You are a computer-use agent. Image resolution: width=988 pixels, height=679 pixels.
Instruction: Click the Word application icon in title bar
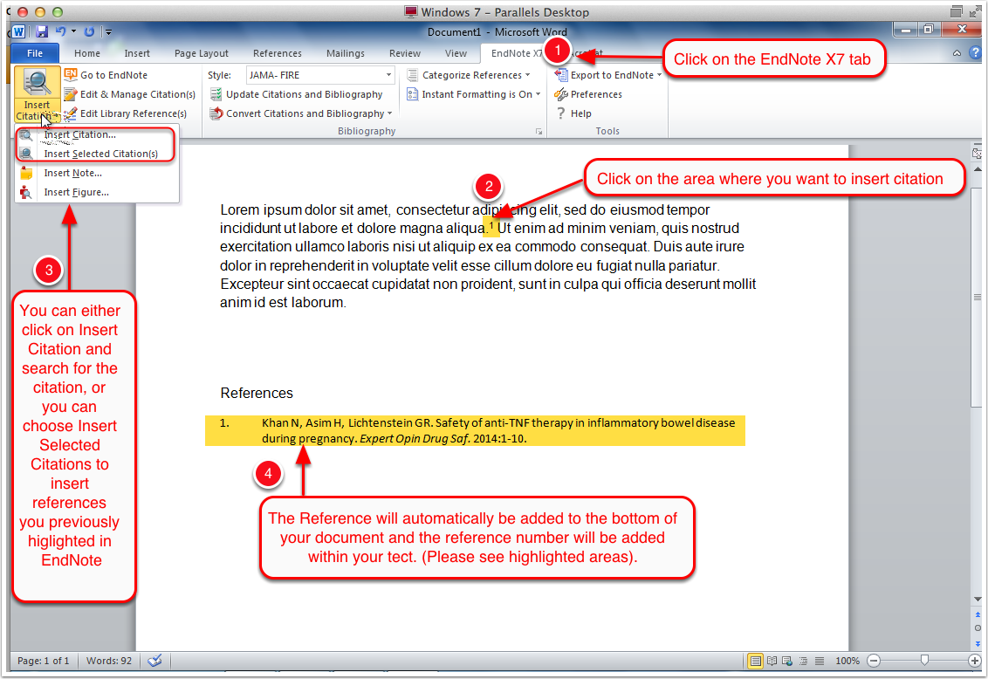(18, 31)
